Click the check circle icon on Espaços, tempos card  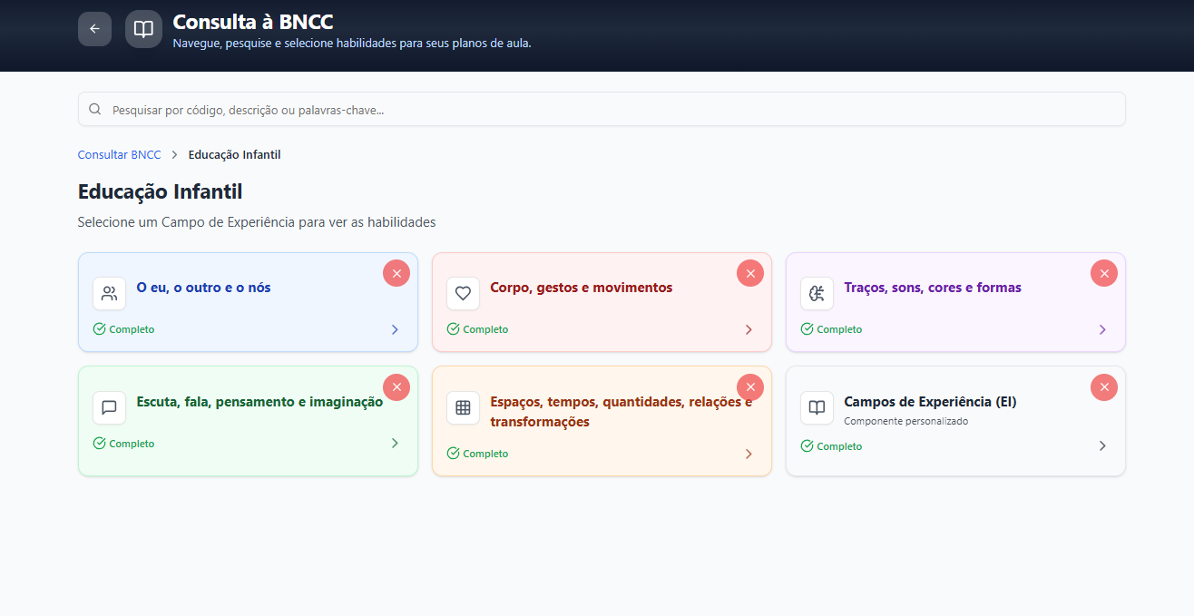[x=454, y=454]
